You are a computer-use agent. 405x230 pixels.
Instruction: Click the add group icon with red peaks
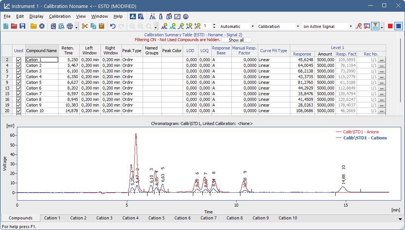click(x=197, y=26)
